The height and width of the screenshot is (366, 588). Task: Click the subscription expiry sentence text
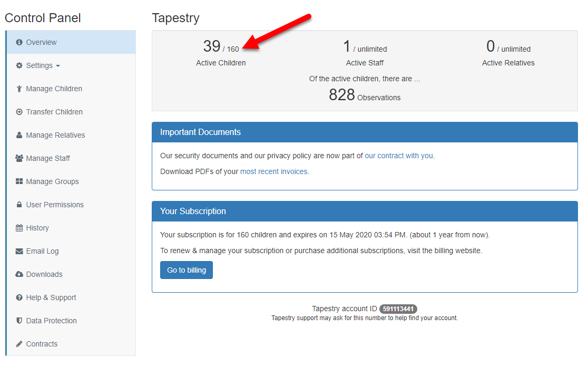pos(325,235)
